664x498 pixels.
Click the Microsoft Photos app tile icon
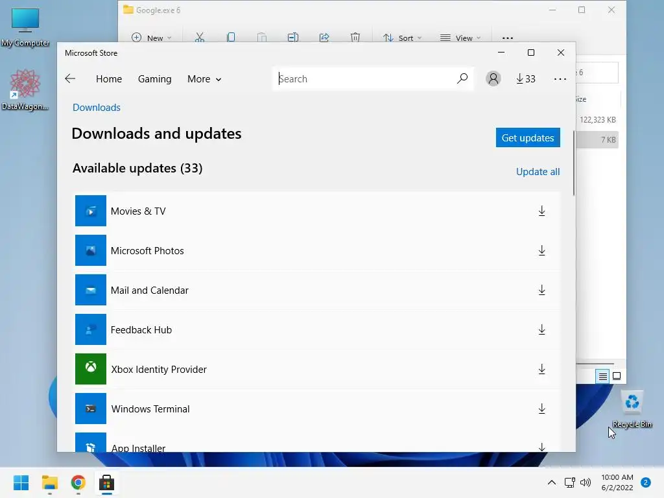91,250
